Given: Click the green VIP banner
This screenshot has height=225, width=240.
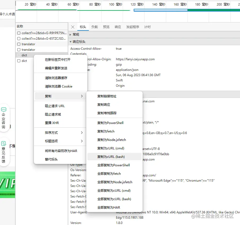Looking at the screenshot, I should pyautogui.click(x=8, y=185).
